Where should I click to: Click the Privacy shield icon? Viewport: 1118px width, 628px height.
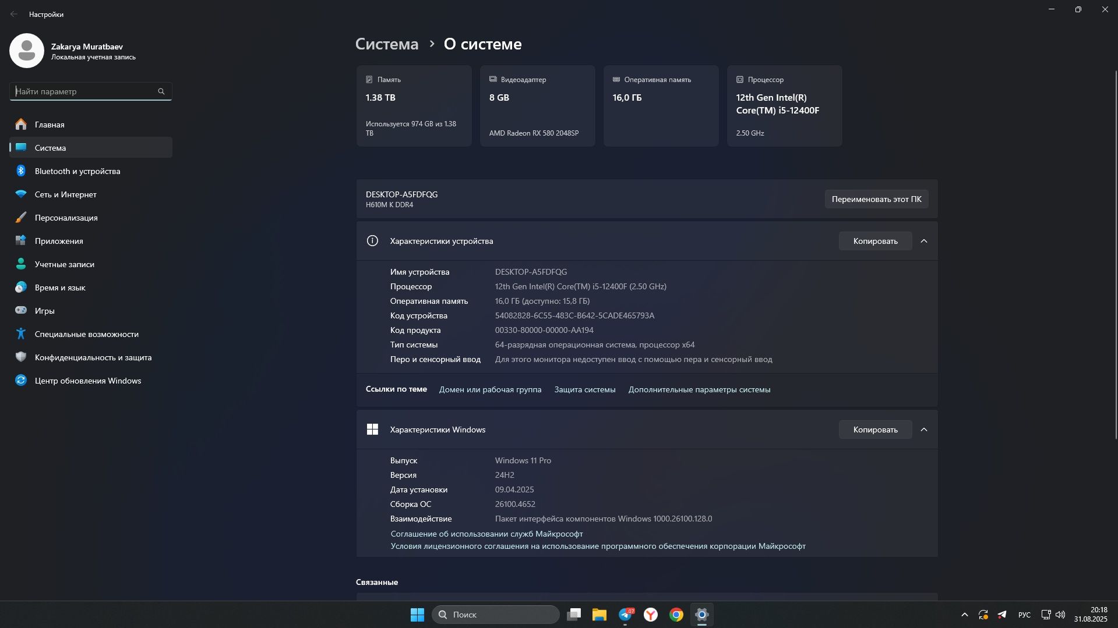21,357
